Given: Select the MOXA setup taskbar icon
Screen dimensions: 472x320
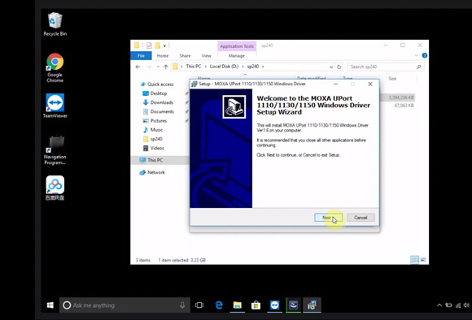Looking at the screenshot, I should (x=312, y=305).
